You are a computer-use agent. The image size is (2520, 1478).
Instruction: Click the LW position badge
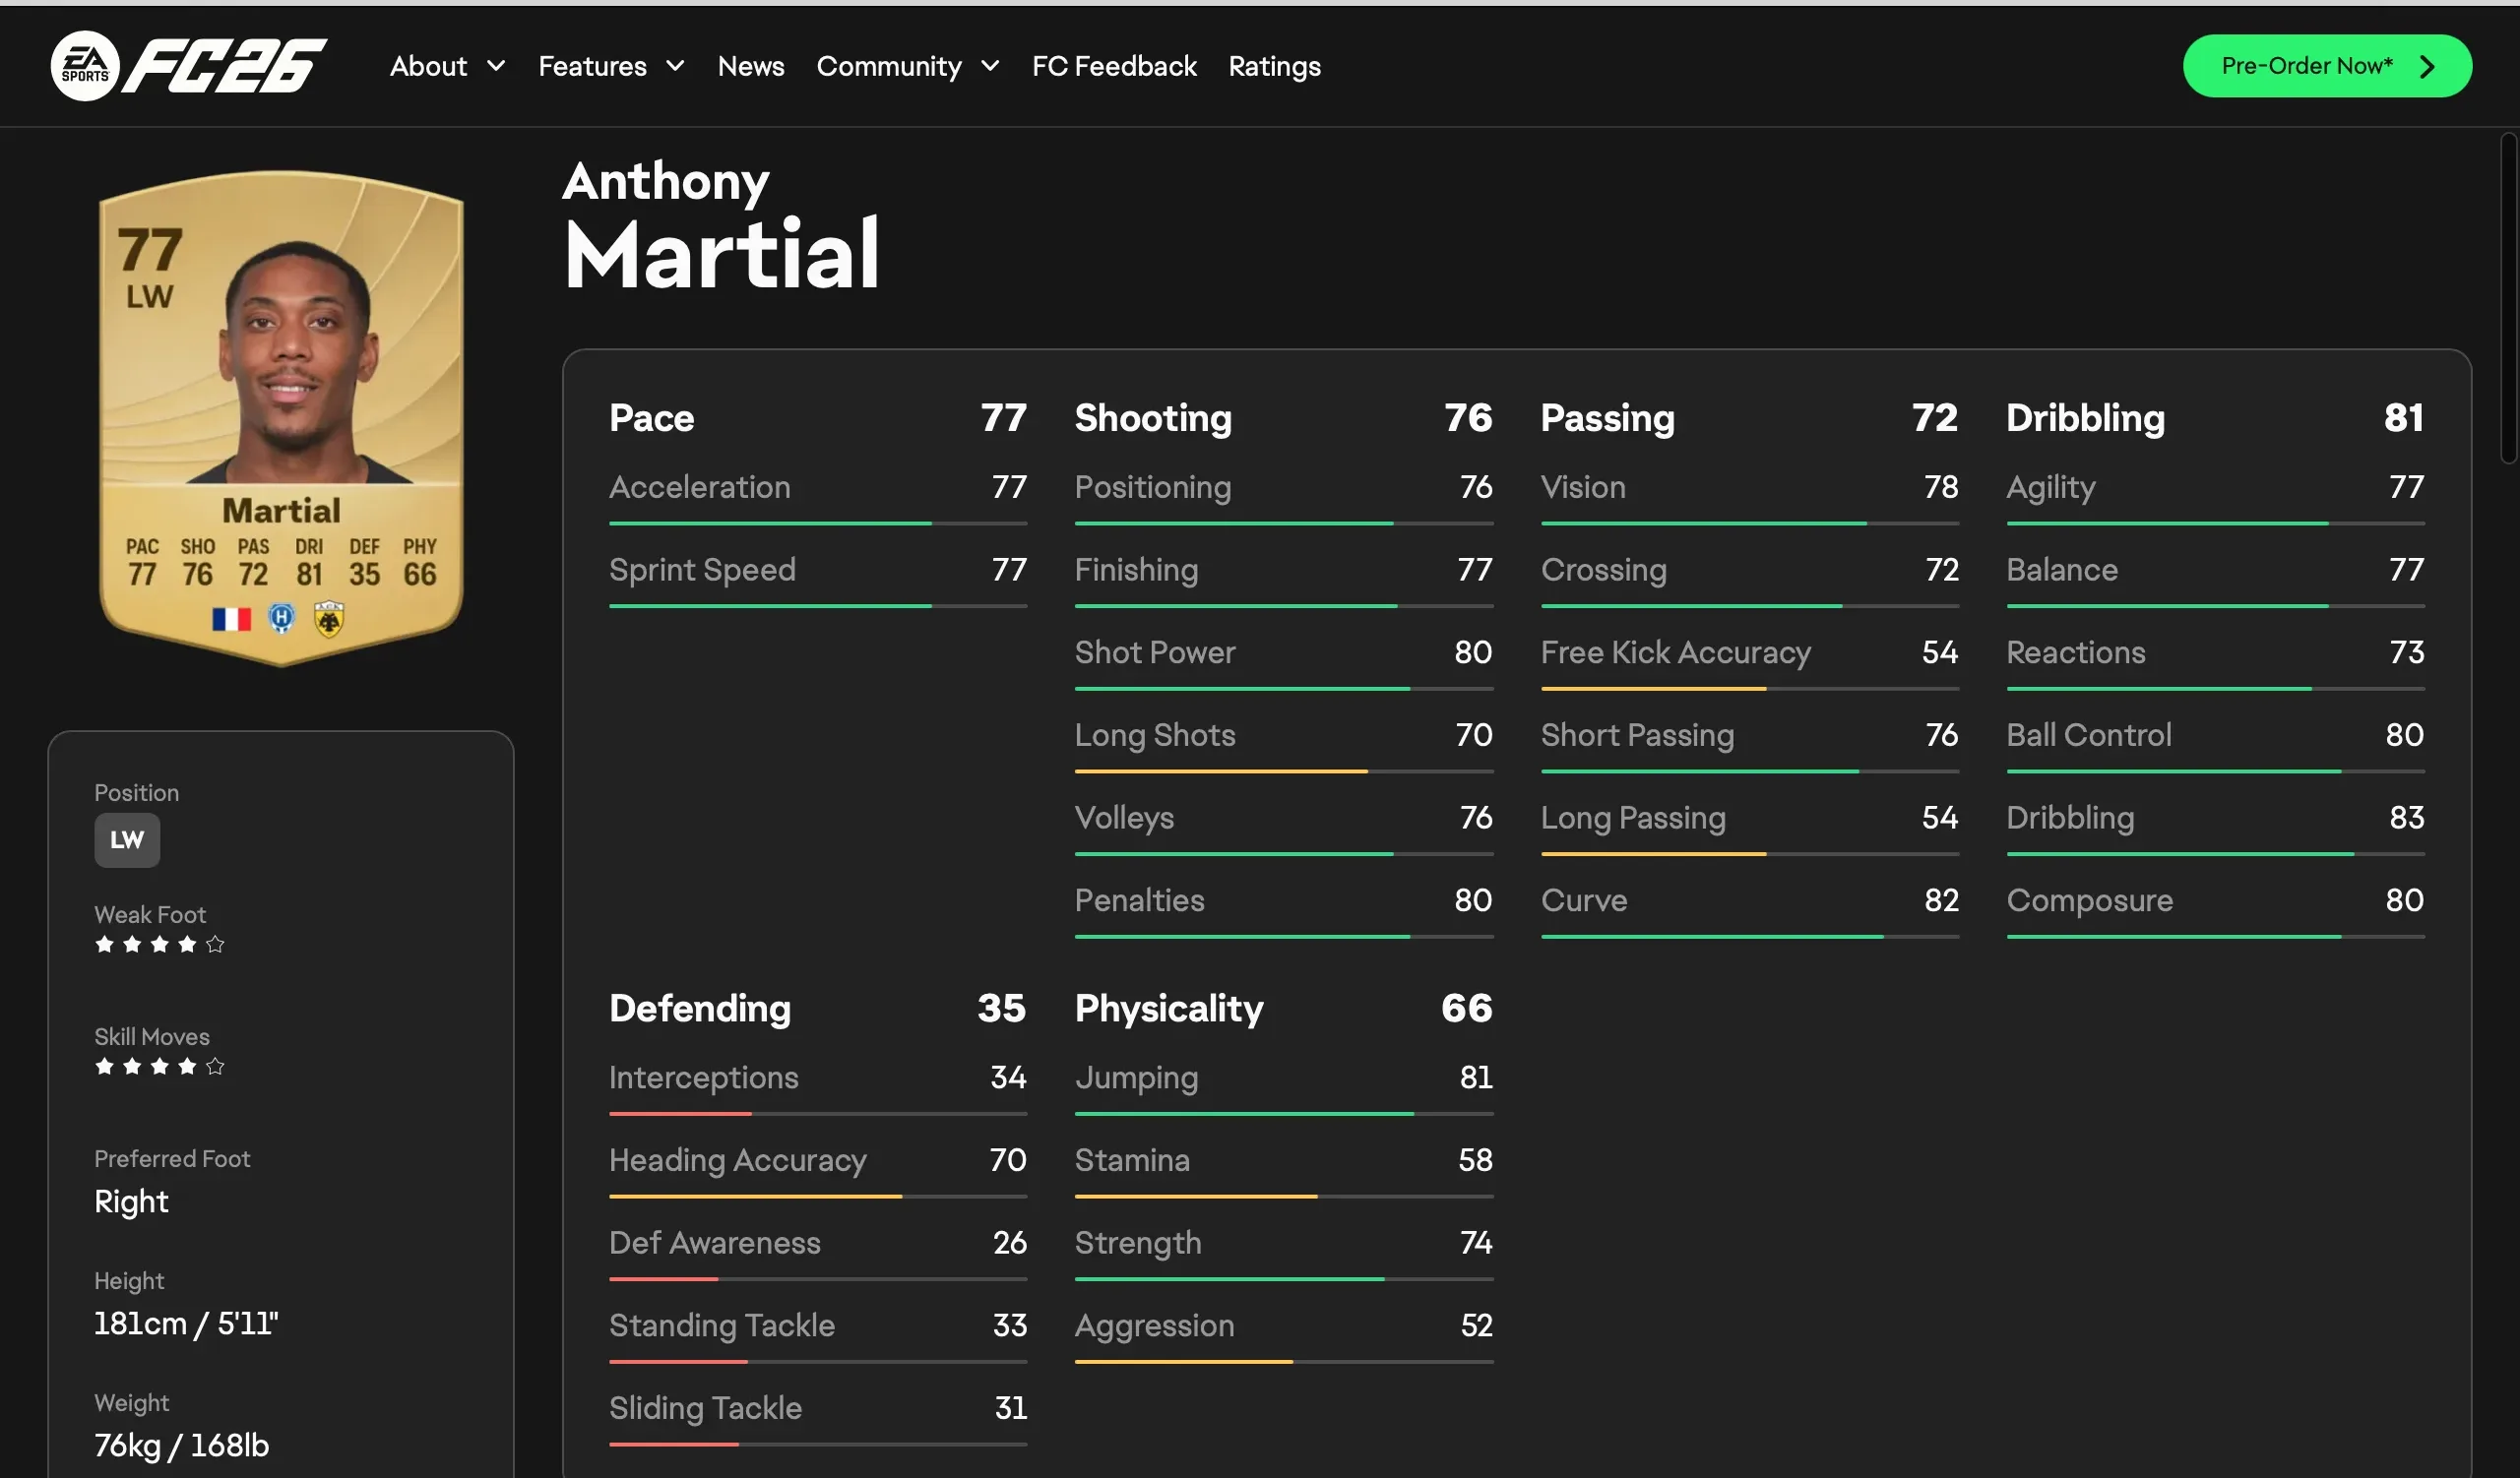click(x=127, y=840)
